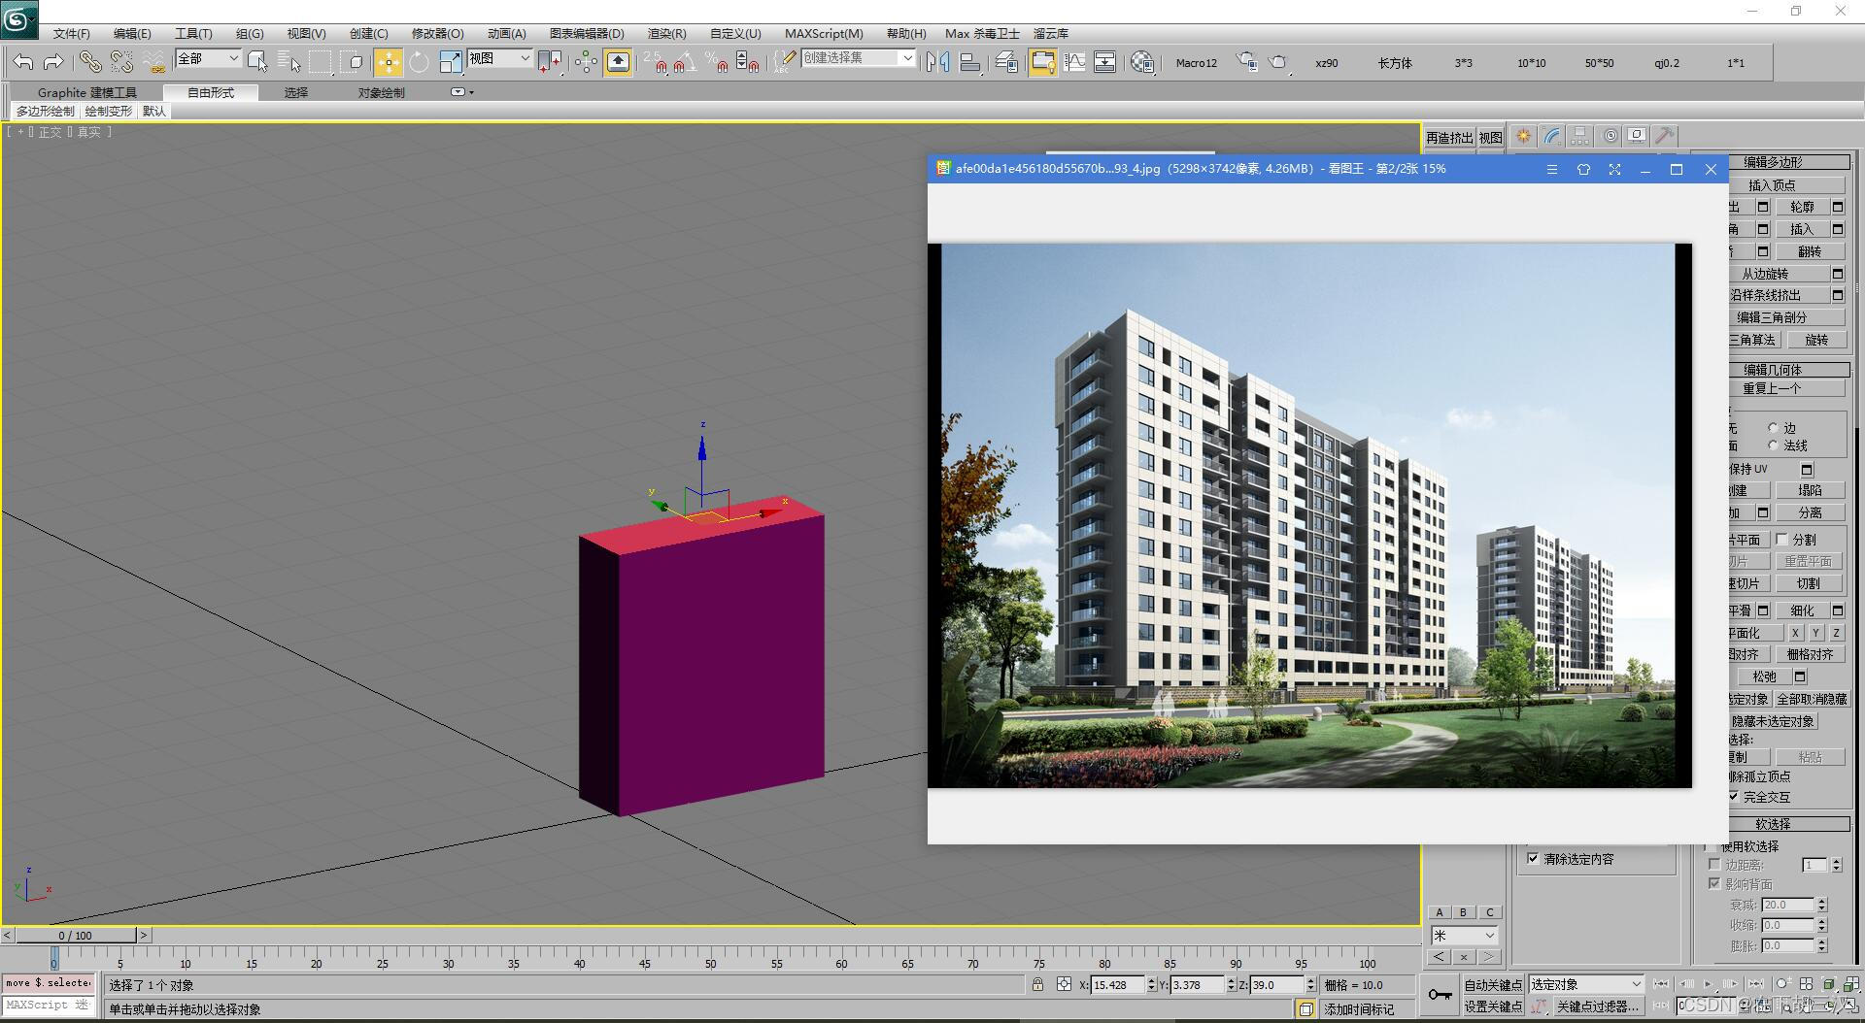Click the X coordinate field 15.428

point(1117,984)
